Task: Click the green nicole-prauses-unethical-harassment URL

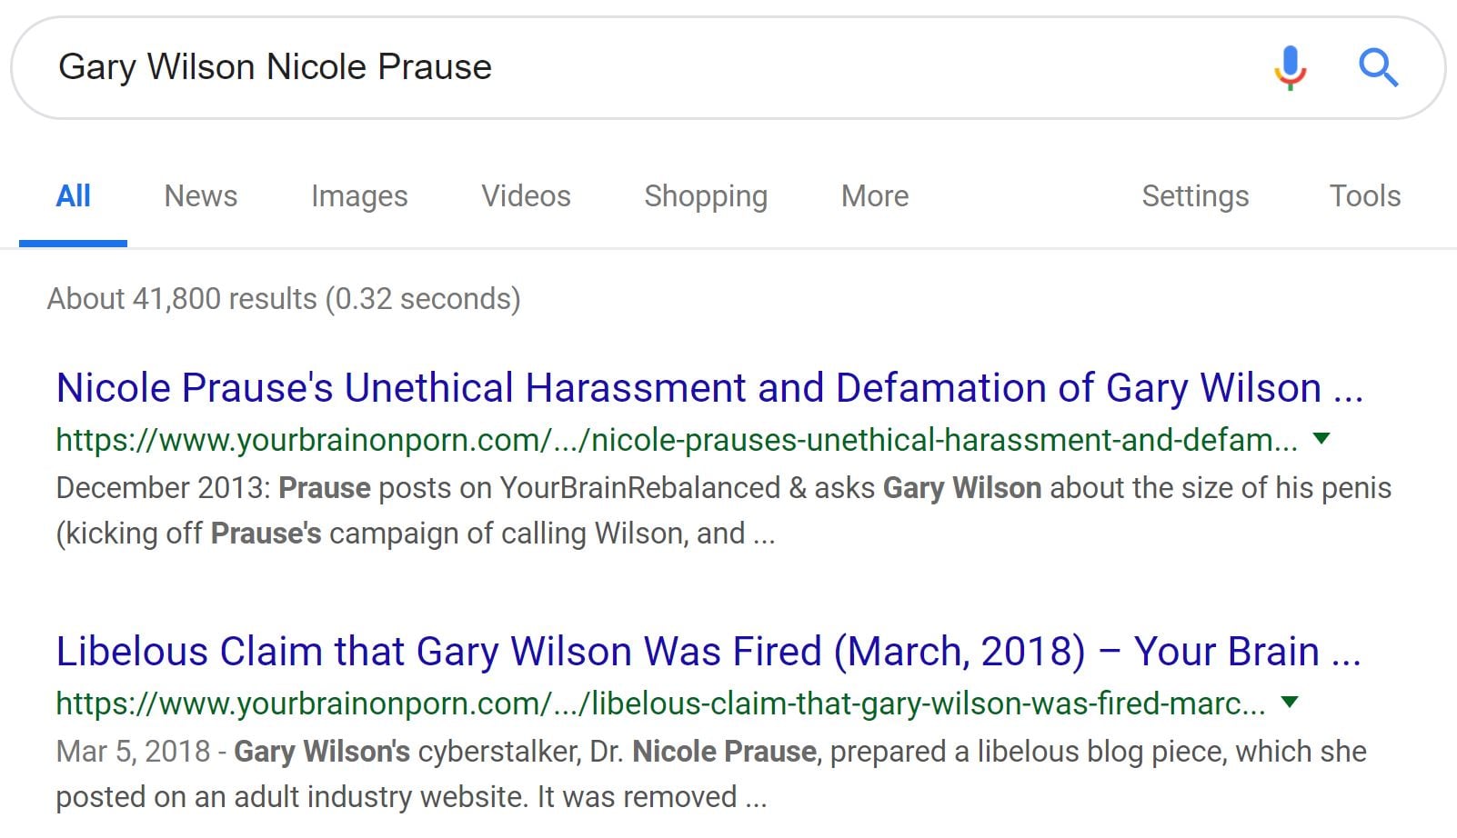Action: 677,440
